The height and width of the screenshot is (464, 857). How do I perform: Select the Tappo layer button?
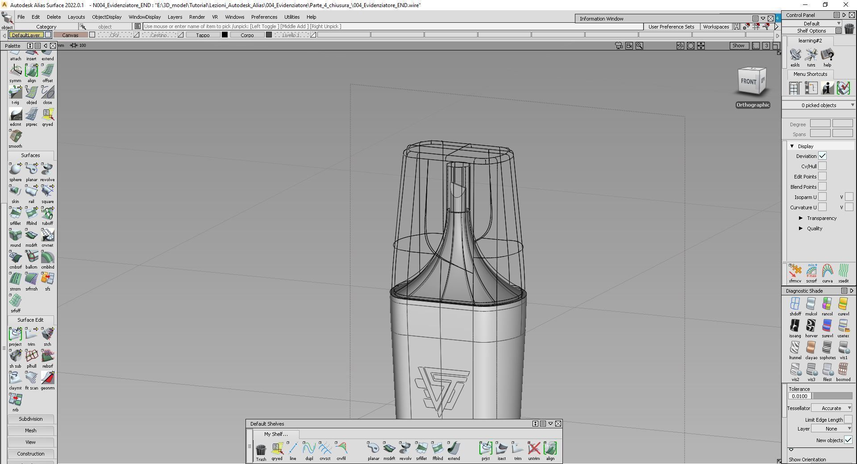pos(203,35)
